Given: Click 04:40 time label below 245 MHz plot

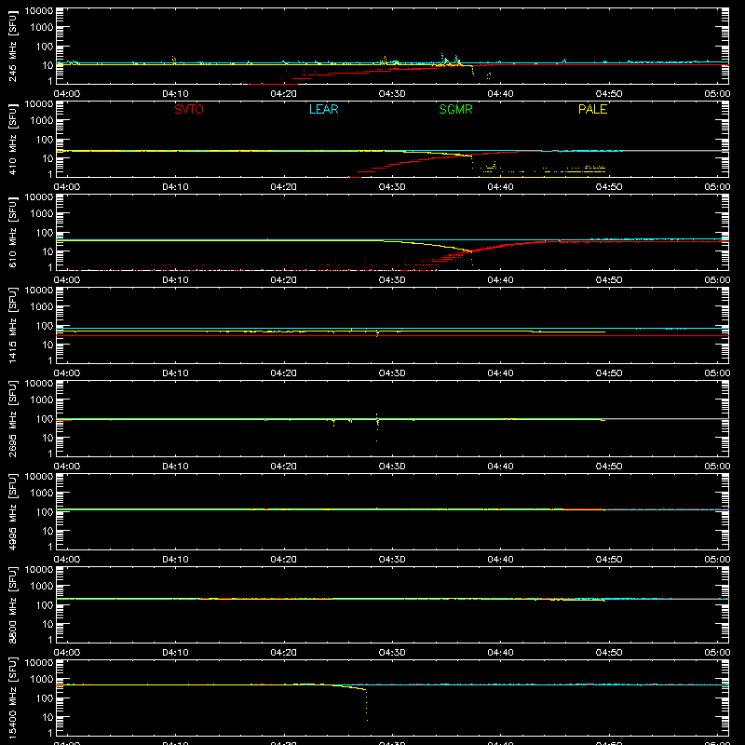Looking at the screenshot, I should 500,94.
